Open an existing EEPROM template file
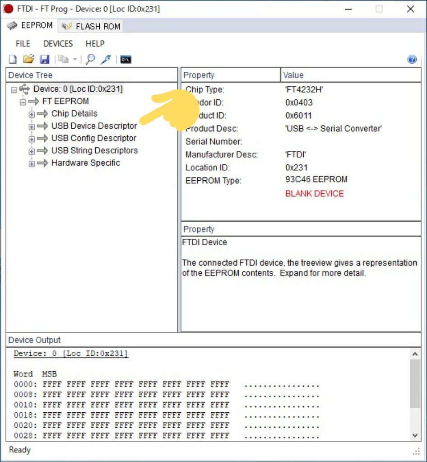Viewport: 427px width, 462px height. tap(28, 59)
